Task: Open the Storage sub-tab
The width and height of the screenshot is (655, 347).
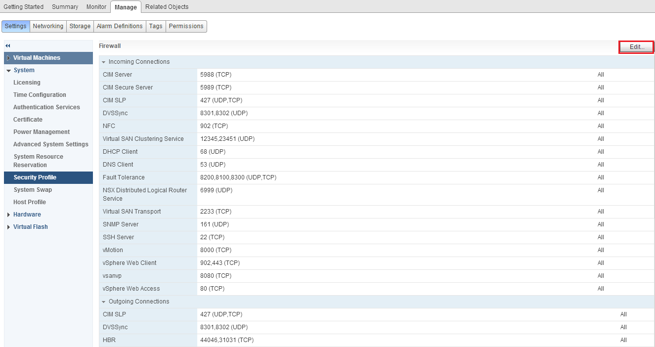Action: (80, 26)
